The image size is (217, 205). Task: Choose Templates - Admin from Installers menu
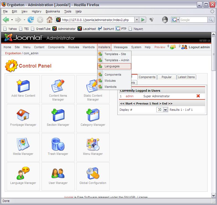coord(114,60)
